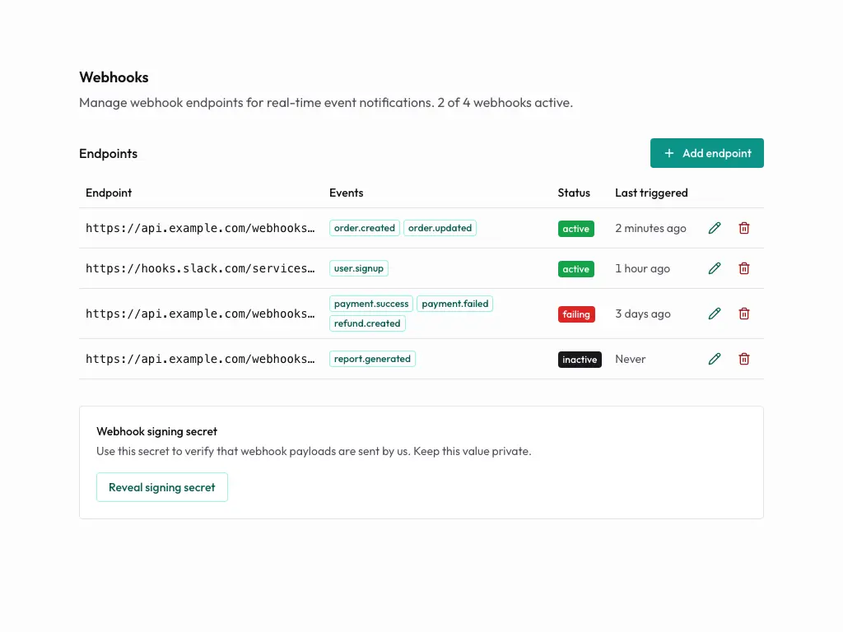Delete the first webhook endpoint
This screenshot has height=632, width=843.
point(743,228)
